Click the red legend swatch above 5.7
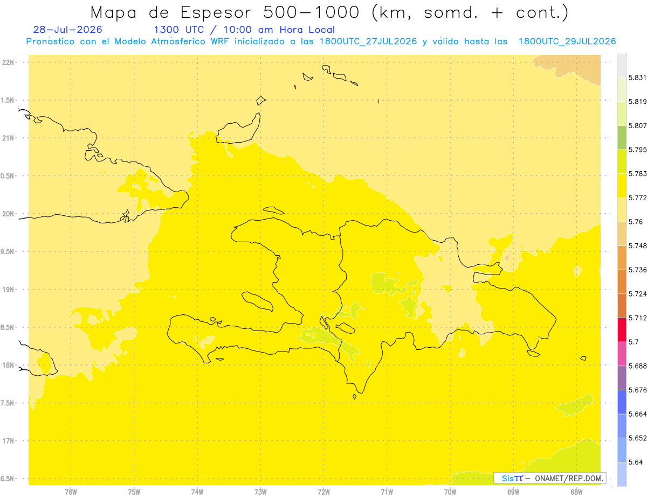This screenshot has height=499, width=647. 622,329
